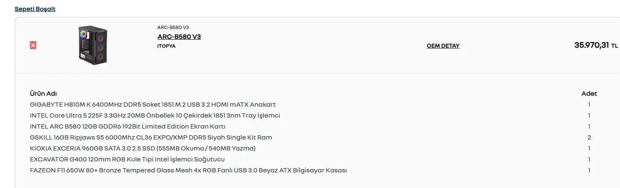Open the PC case product thumbnail

tap(93, 46)
